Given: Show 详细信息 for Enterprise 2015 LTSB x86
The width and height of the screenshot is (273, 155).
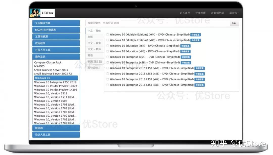Looking at the screenshot, I should tap(199, 74).
